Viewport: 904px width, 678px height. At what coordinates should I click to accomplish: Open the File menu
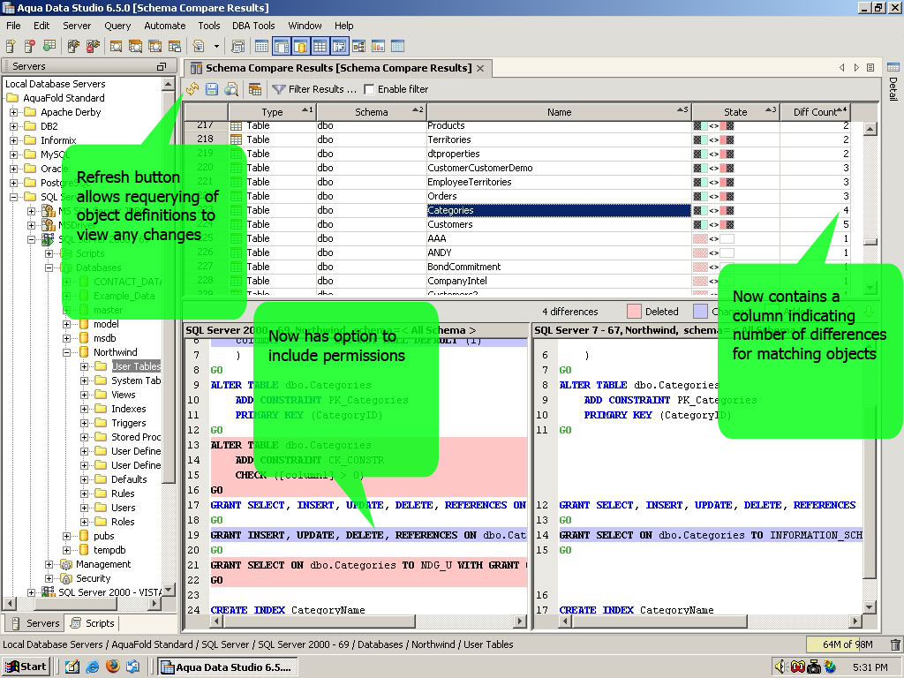tap(13, 26)
